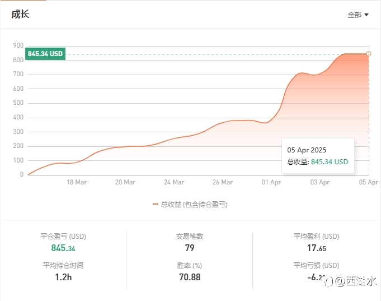Click the 平均盈利 value 17.65
This screenshot has height=301, width=381.
(316, 248)
